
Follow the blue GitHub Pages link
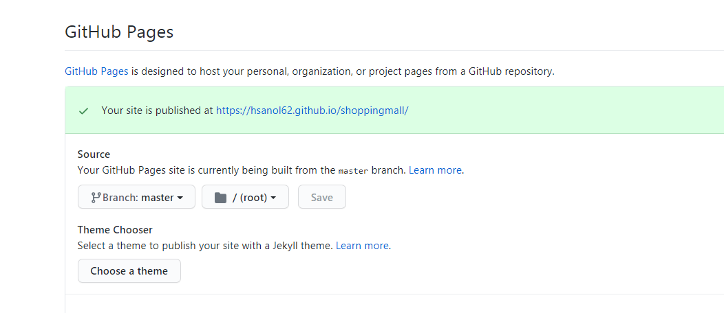tap(96, 71)
